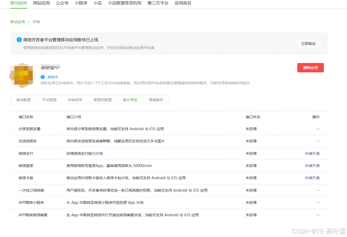Click the 微信登录 interface name
347x237 pixels.
click(x=26, y=166)
